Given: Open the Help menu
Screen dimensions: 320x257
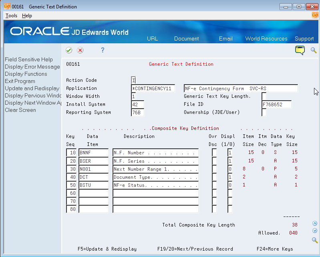Looking at the screenshot, I should [27, 16].
